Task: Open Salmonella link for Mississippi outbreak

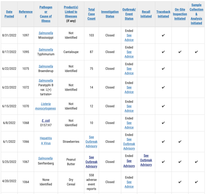Action: click(x=46, y=33)
